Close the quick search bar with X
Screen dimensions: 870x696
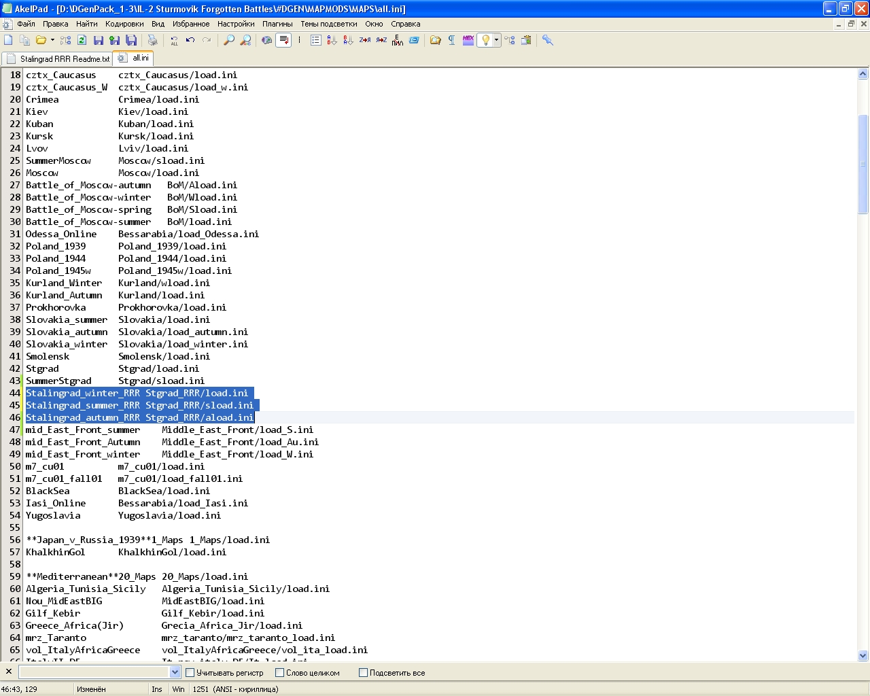9,672
